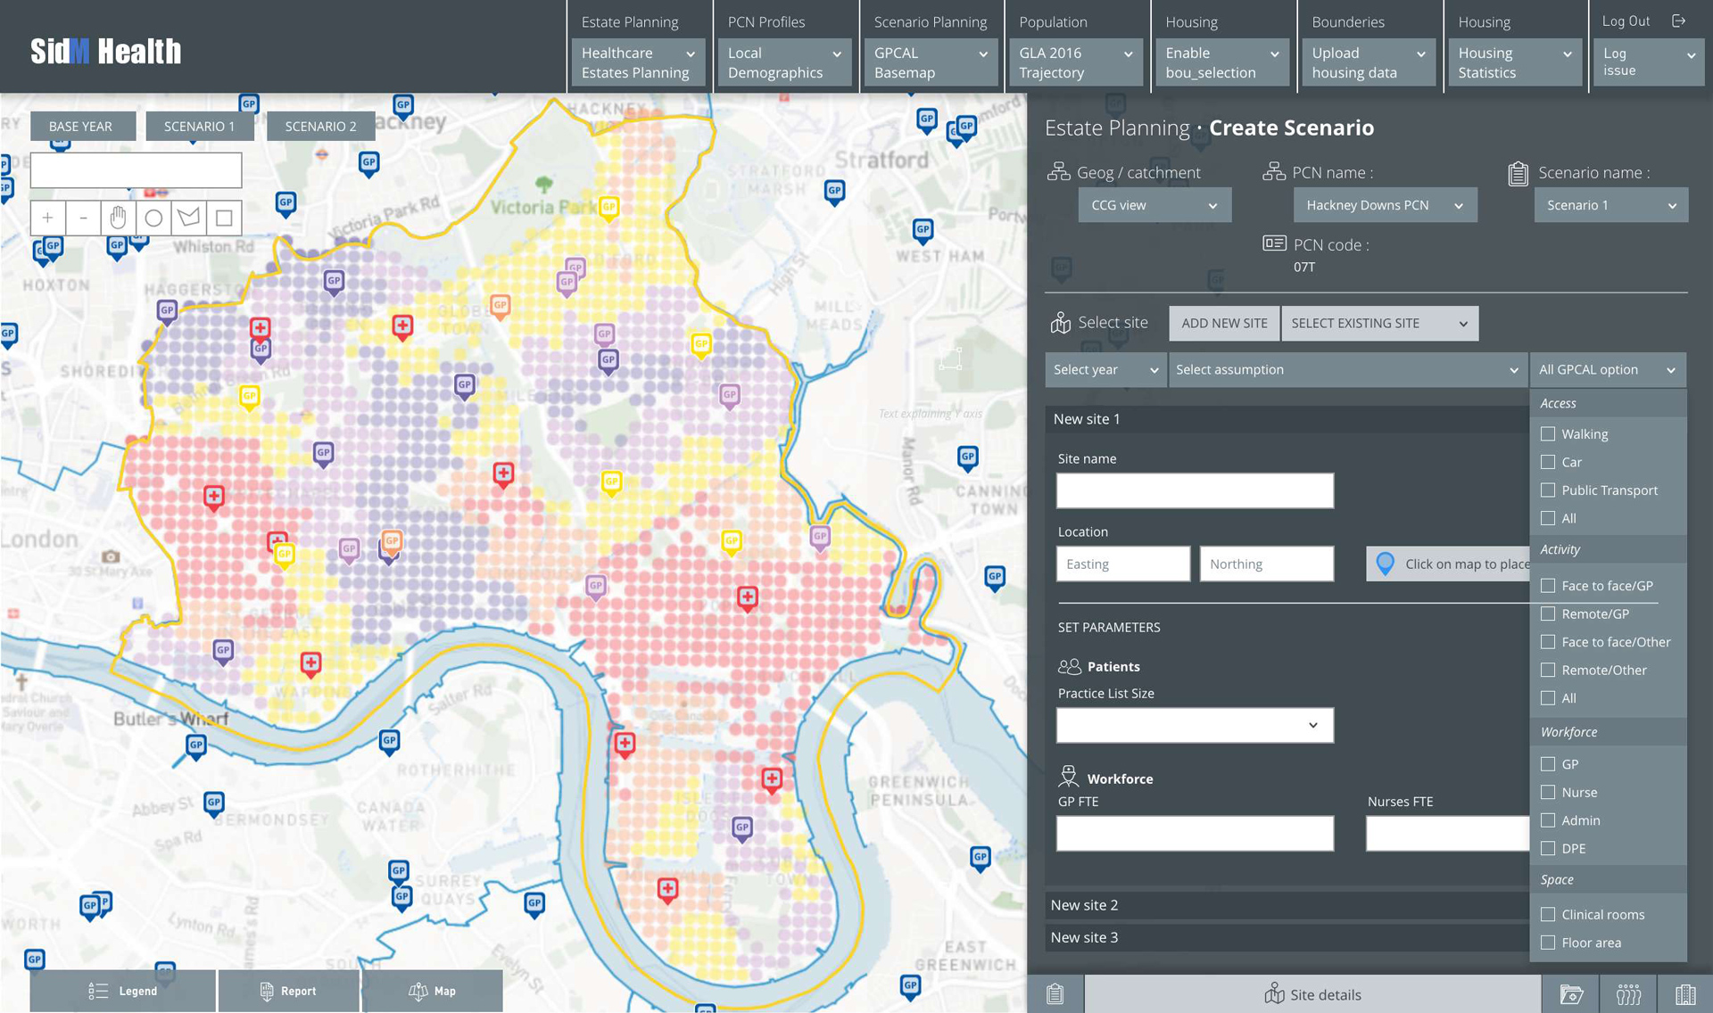Click the log out arrow icon
The image size is (1713, 1013).
1678,21
